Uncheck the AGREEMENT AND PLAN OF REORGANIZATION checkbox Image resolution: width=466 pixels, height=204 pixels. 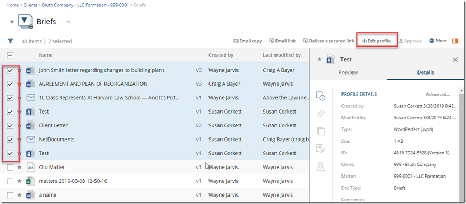(x=10, y=84)
